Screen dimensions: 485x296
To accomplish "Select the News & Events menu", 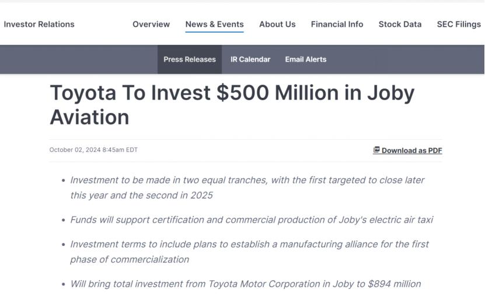I will (x=214, y=24).
